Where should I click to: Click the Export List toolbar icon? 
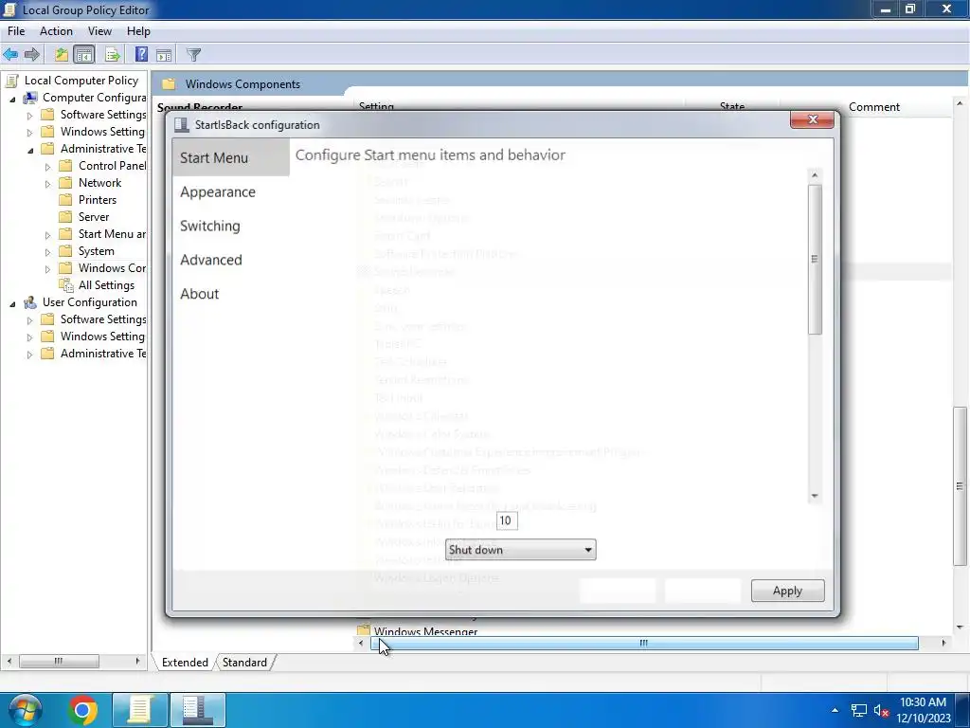(x=113, y=54)
